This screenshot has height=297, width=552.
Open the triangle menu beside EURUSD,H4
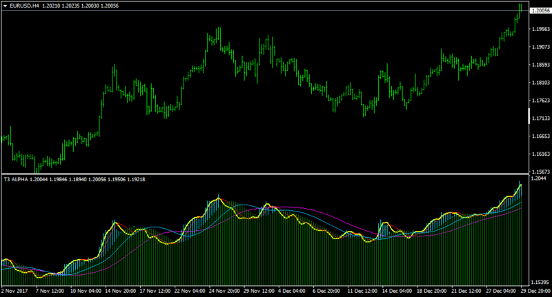click(5, 6)
